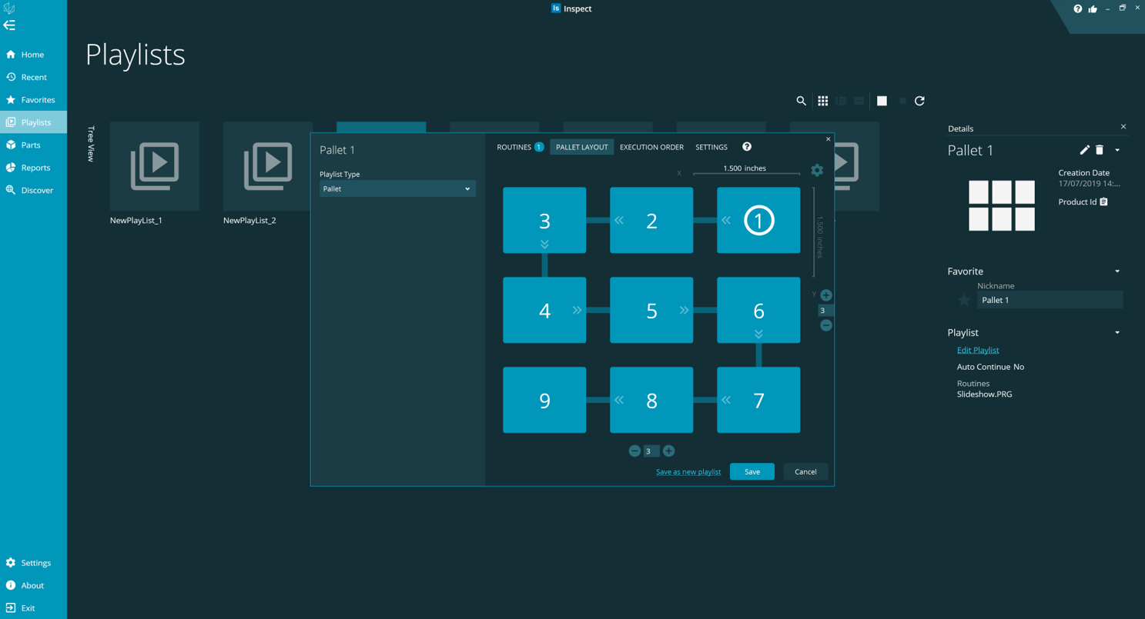Open the Routines tab
This screenshot has width=1145, height=619.
pos(520,147)
